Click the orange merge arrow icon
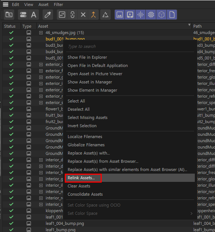 click(x=93, y=15)
